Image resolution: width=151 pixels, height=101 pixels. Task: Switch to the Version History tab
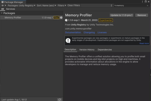[x=87, y=50]
